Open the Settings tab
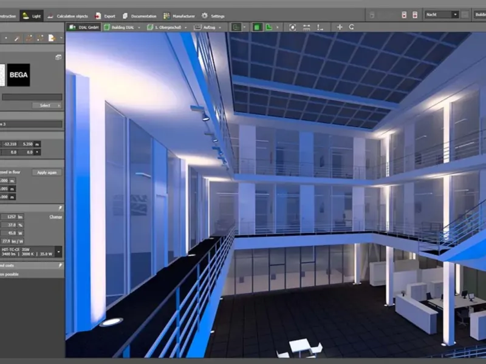486x364 pixels. [x=213, y=16]
